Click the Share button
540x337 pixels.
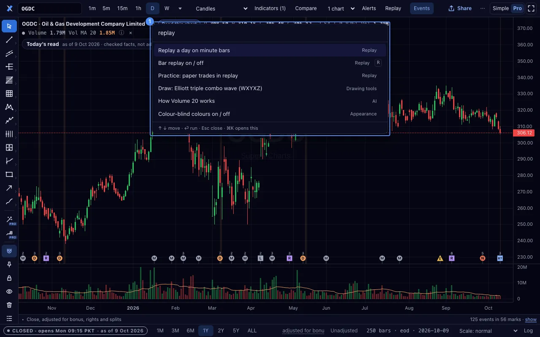(x=460, y=8)
